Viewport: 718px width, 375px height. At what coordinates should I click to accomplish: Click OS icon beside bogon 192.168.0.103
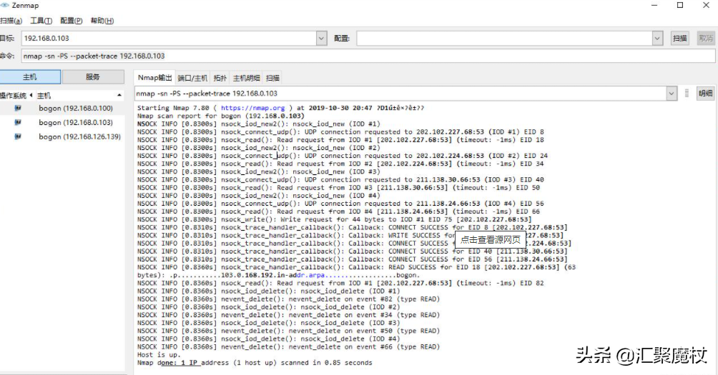(x=18, y=123)
